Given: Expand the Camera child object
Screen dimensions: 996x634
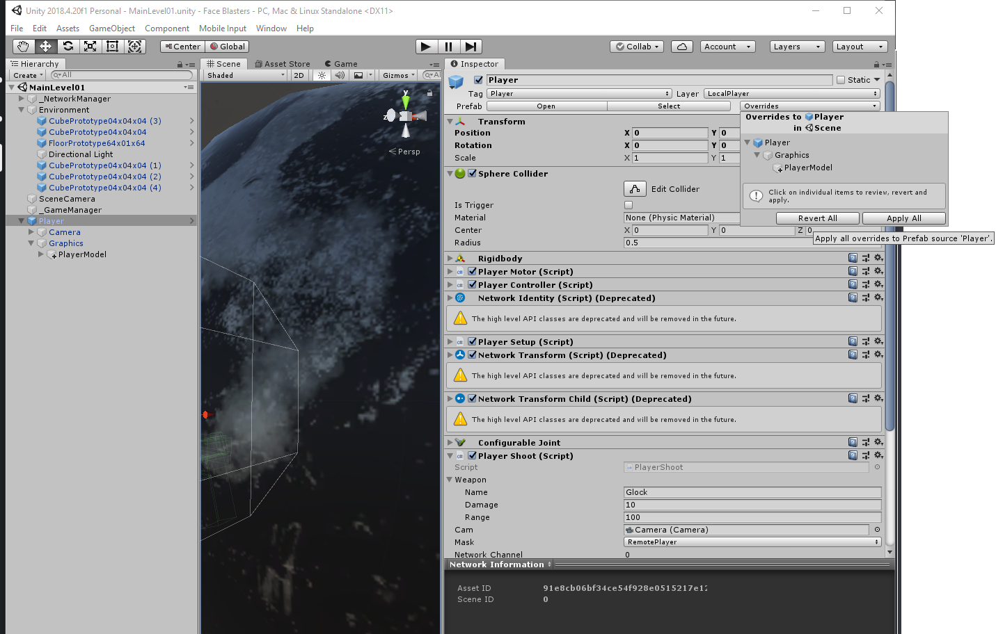Looking at the screenshot, I should coord(31,232).
